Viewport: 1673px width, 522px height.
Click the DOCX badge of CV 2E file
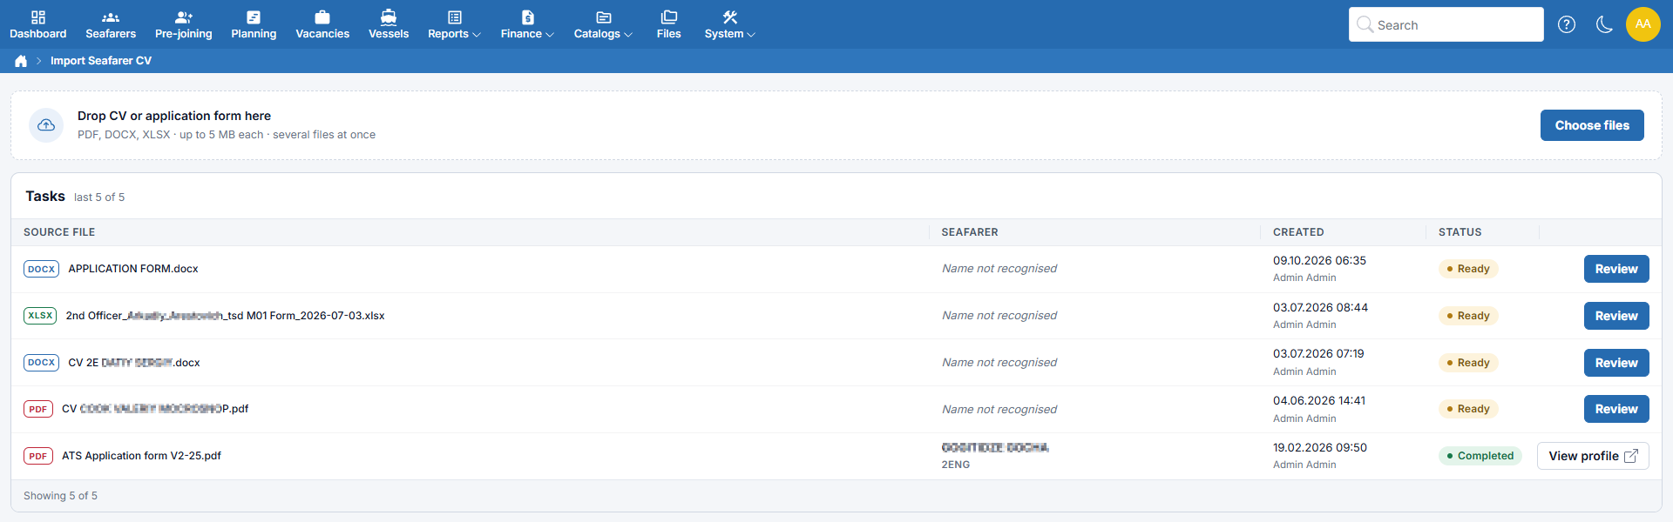(41, 363)
